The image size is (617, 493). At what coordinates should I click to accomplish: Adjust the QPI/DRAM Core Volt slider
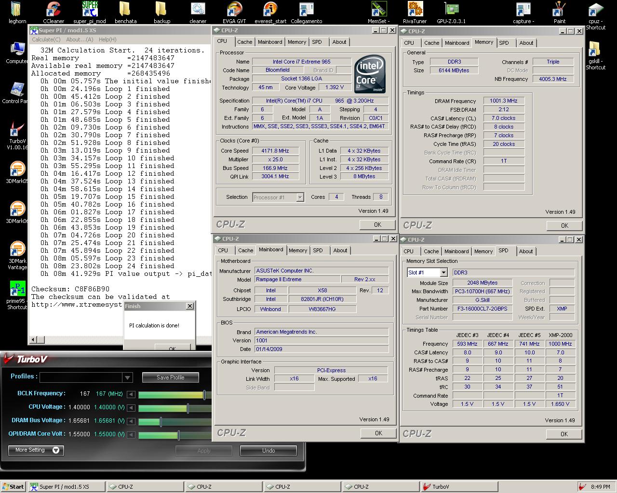point(179,435)
